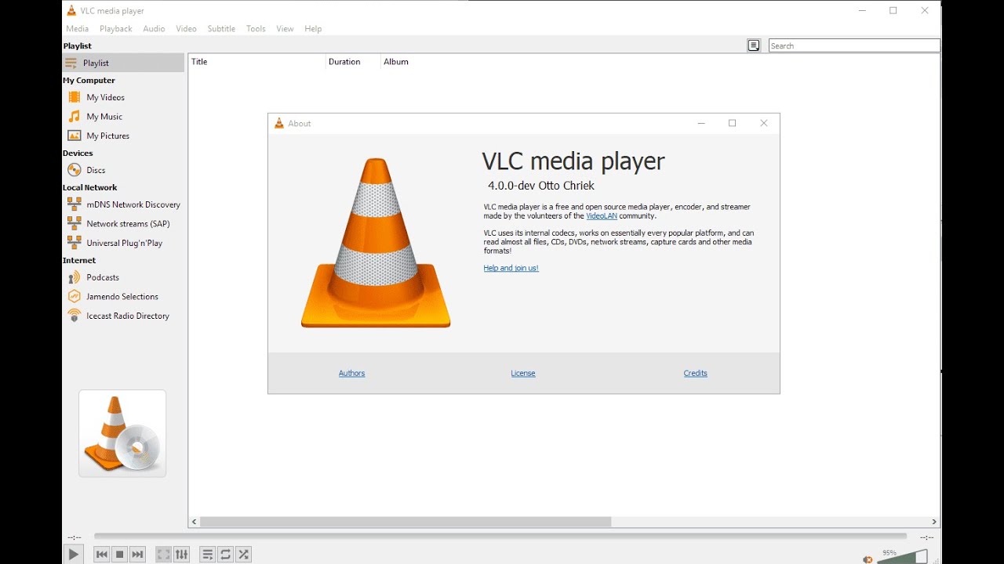Viewport: 1004px width, 564px height.
Task: Click the Icecast Radio antenna icon
Action: point(75,316)
